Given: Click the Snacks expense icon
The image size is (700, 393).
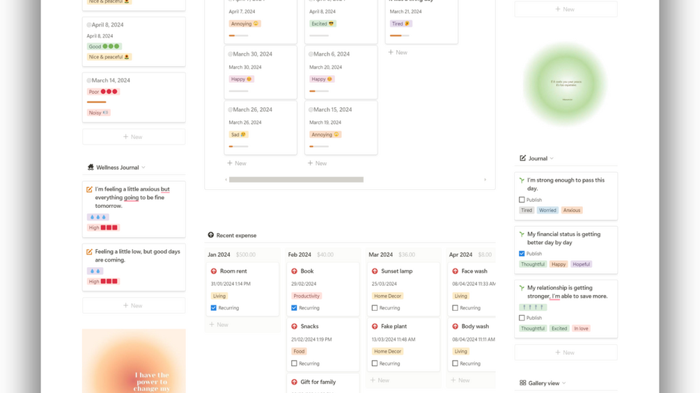Looking at the screenshot, I should tap(294, 326).
